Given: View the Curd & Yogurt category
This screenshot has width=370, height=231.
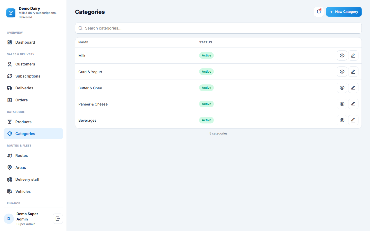Looking at the screenshot, I should pos(342,72).
